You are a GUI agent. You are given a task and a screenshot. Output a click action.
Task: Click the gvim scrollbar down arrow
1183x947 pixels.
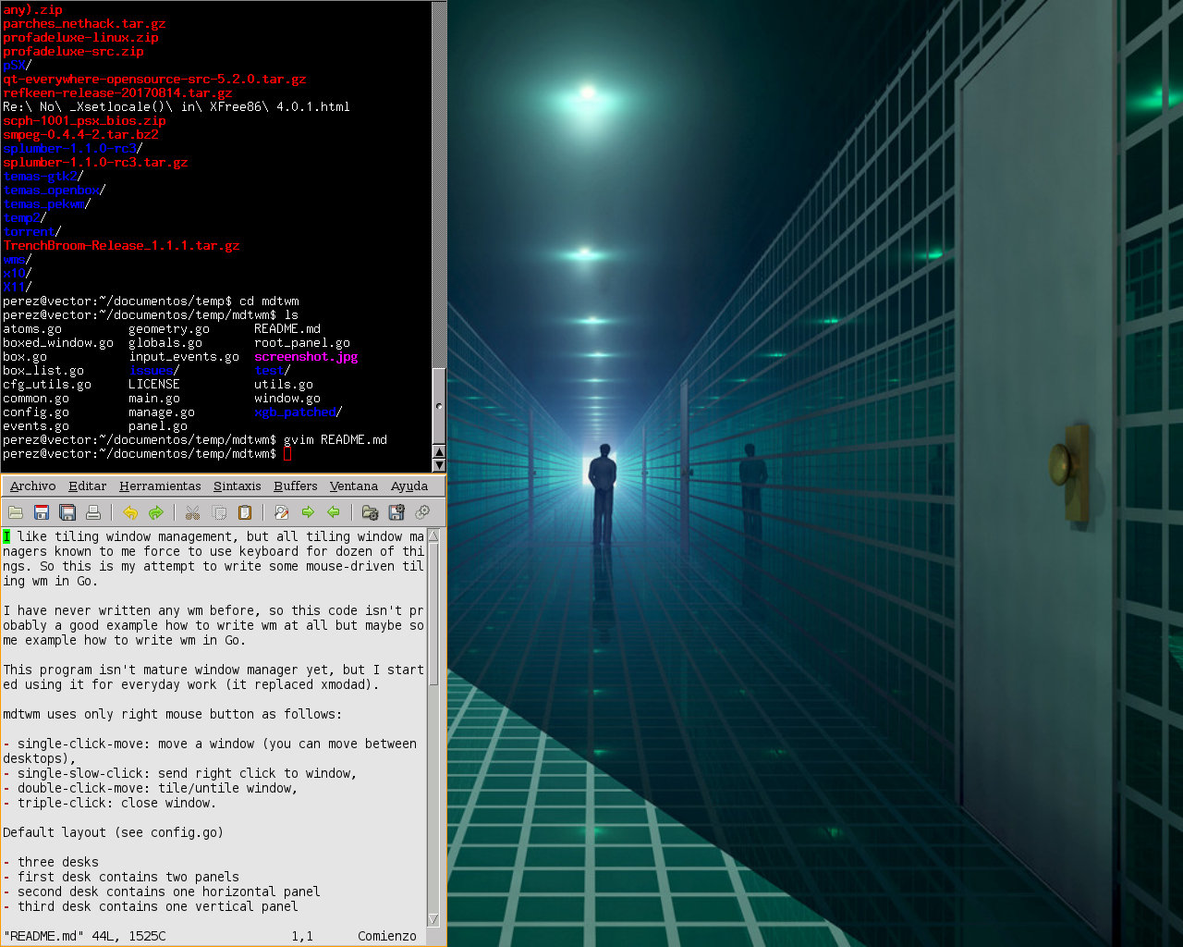pyautogui.click(x=433, y=919)
